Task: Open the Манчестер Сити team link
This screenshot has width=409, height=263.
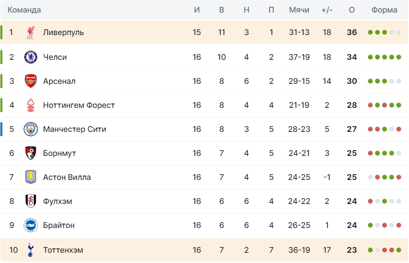Action: 75,129
